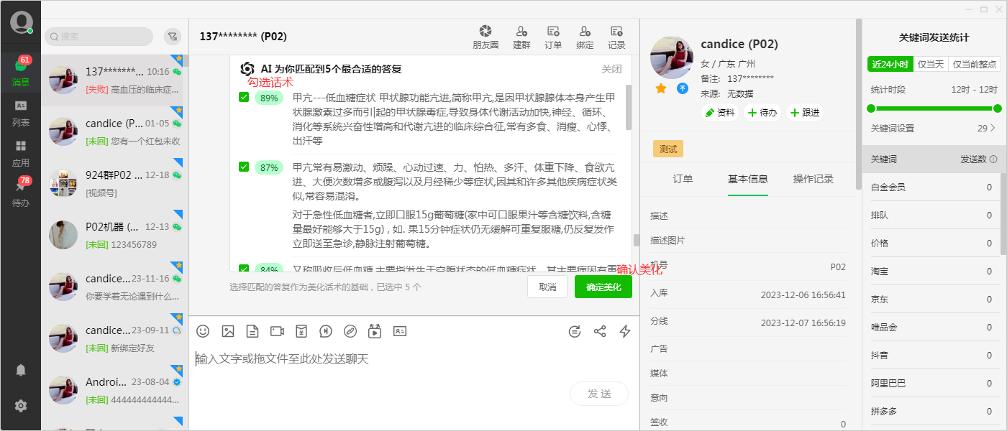The image size is (1007, 431).
Task: Open settings gear in left sidebar
Action: 21,406
